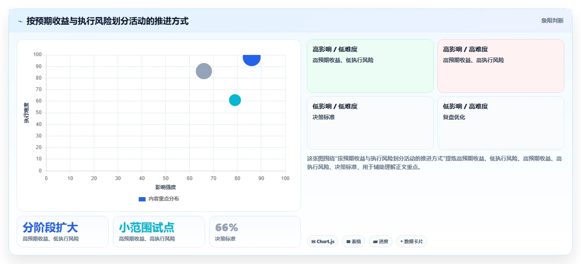Click the page title 按预期收益与执行风险划分活动的推进方式
The width and height of the screenshot is (581, 264).
coord(107,21)
